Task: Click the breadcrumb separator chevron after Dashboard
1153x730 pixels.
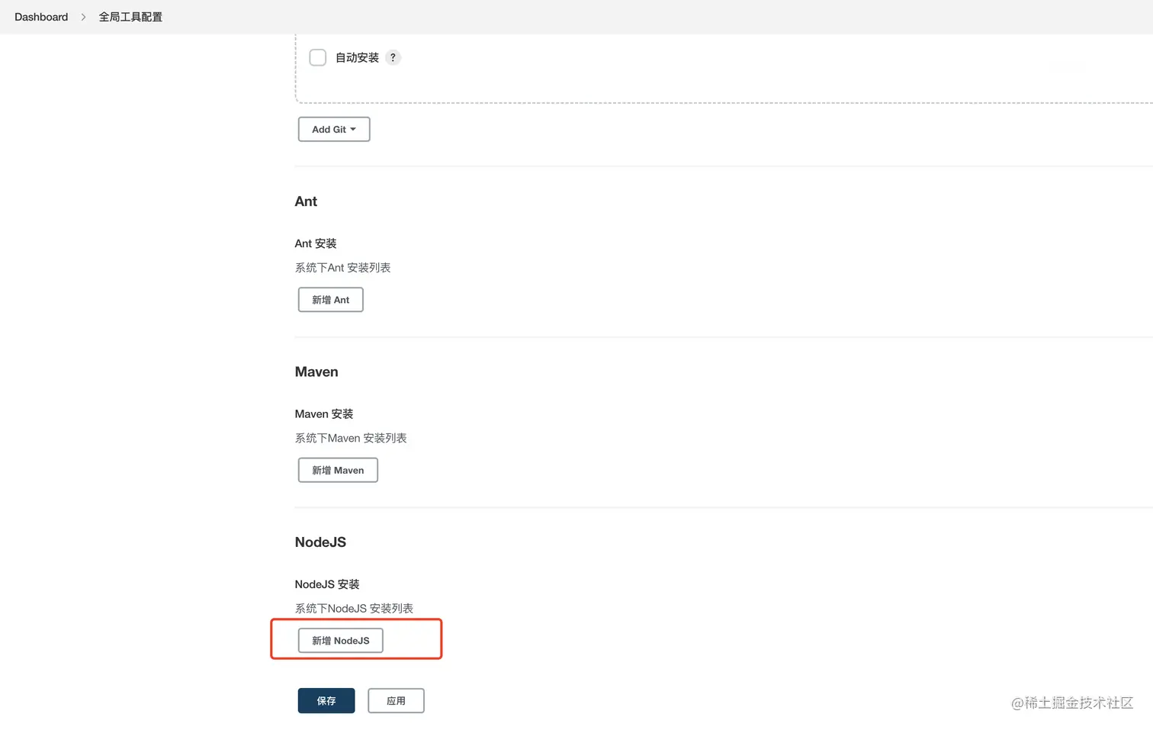Action: point(82,16)
